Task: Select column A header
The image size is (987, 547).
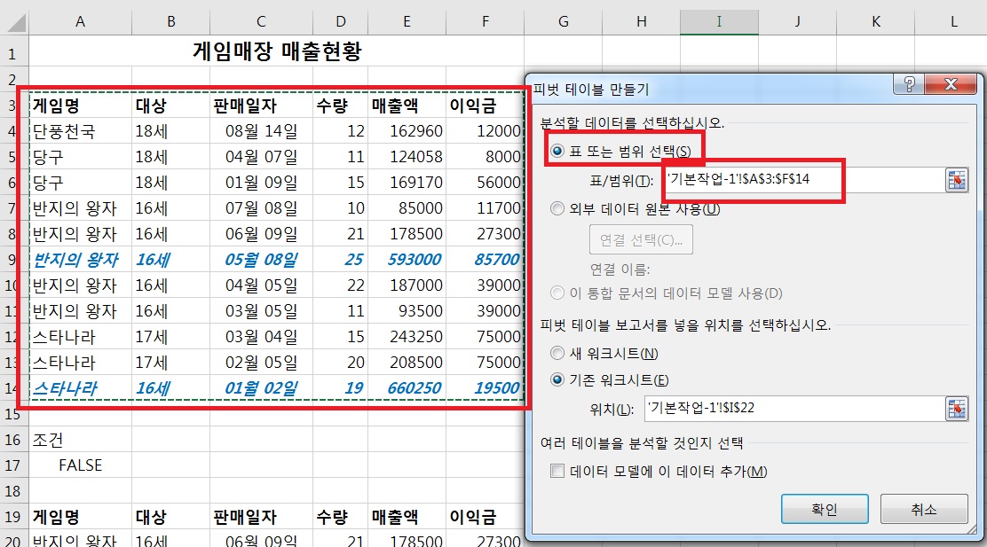Action: coord(80,21)
